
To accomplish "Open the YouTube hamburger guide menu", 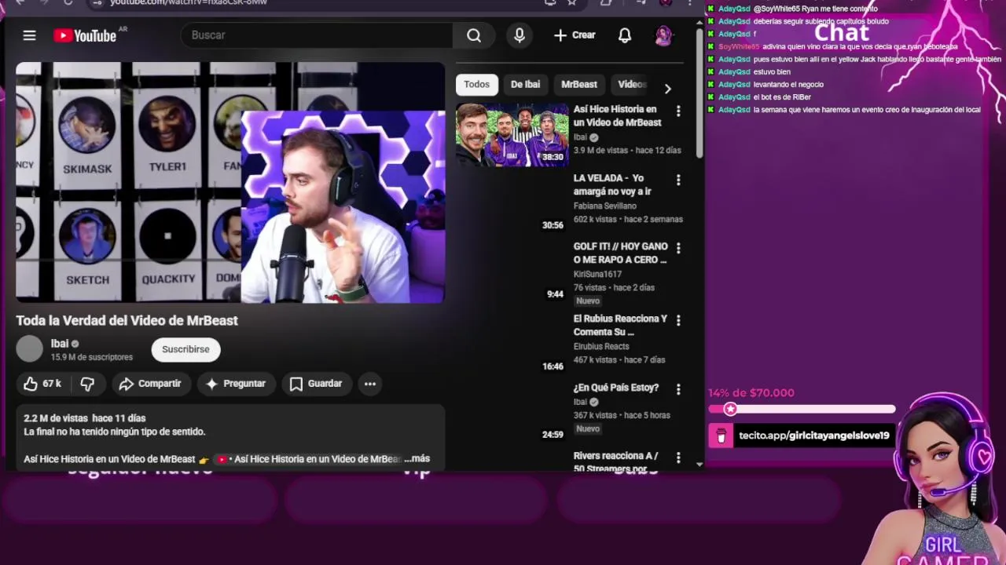I will tap(29, 35).
